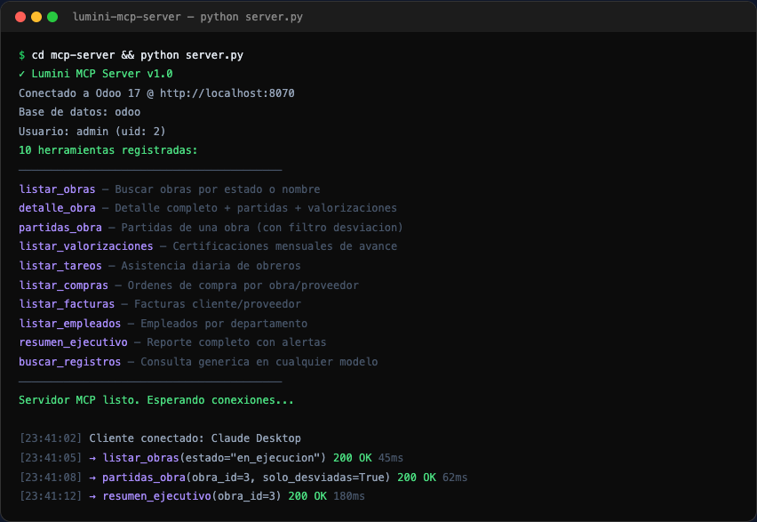Click the timestamp [23:41:08]

51,478
